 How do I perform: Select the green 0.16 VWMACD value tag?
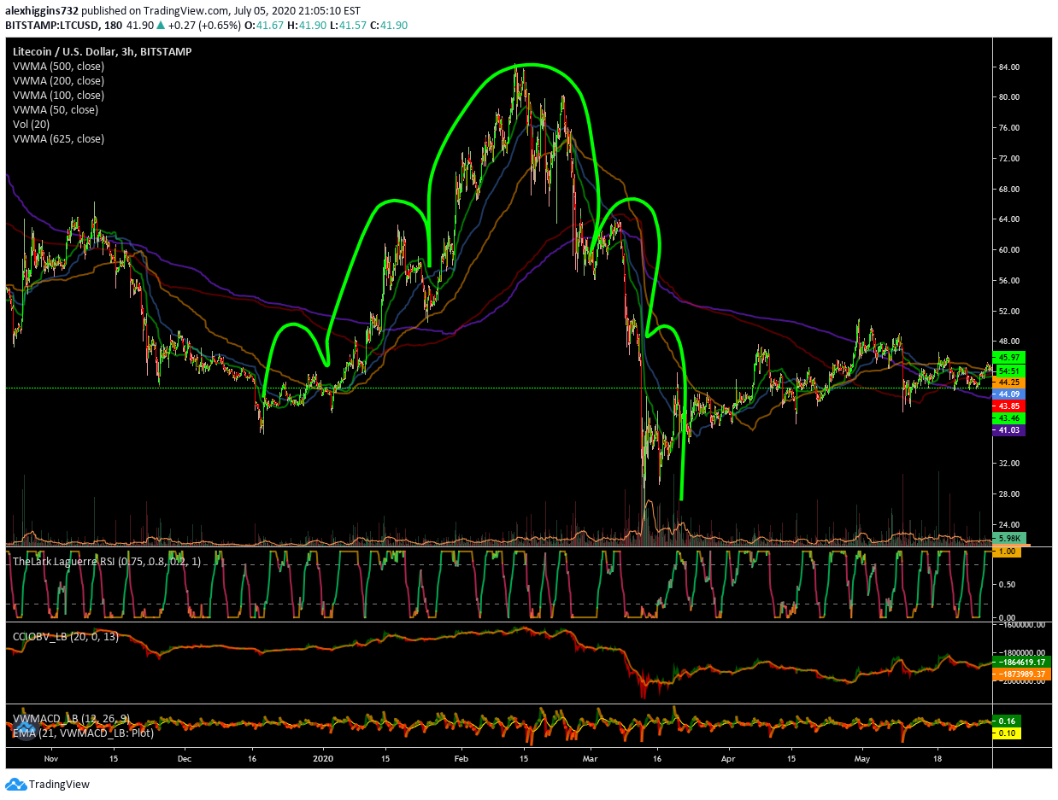(1008, 721)
